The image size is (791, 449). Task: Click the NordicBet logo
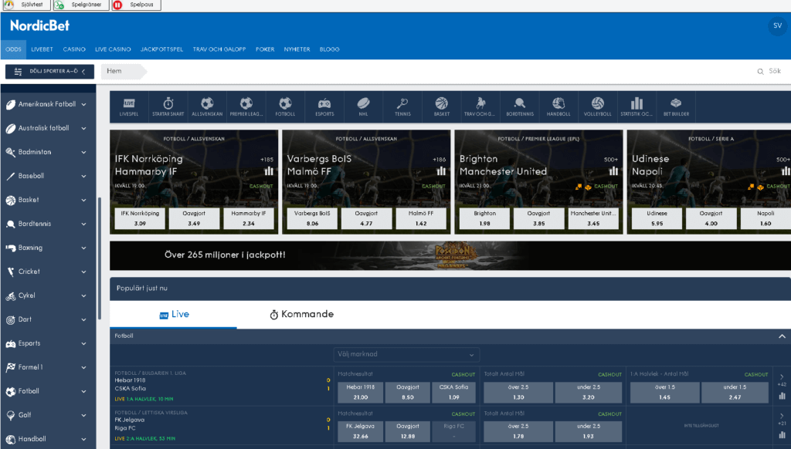(x=40, y=25)
